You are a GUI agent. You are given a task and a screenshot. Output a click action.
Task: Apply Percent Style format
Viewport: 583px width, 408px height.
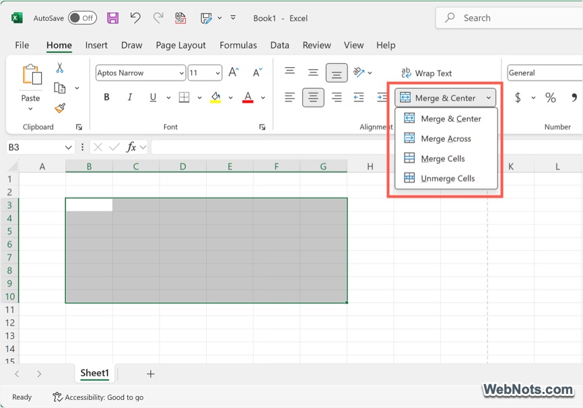point(550,97)
